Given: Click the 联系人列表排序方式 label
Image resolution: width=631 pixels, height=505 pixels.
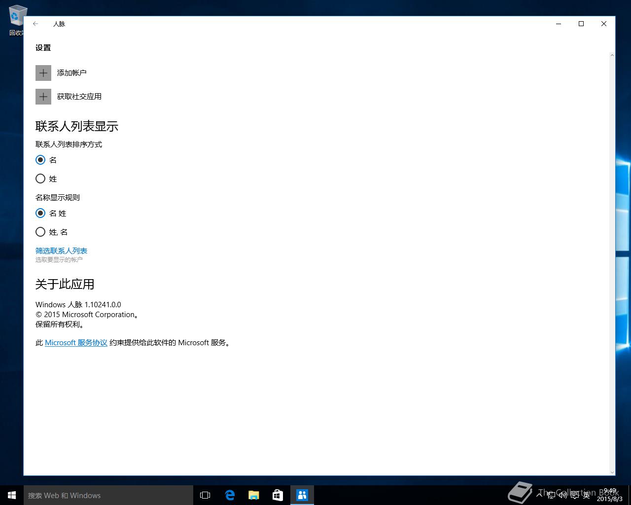Looking at the screenshot, I should (x=69, y=144).
